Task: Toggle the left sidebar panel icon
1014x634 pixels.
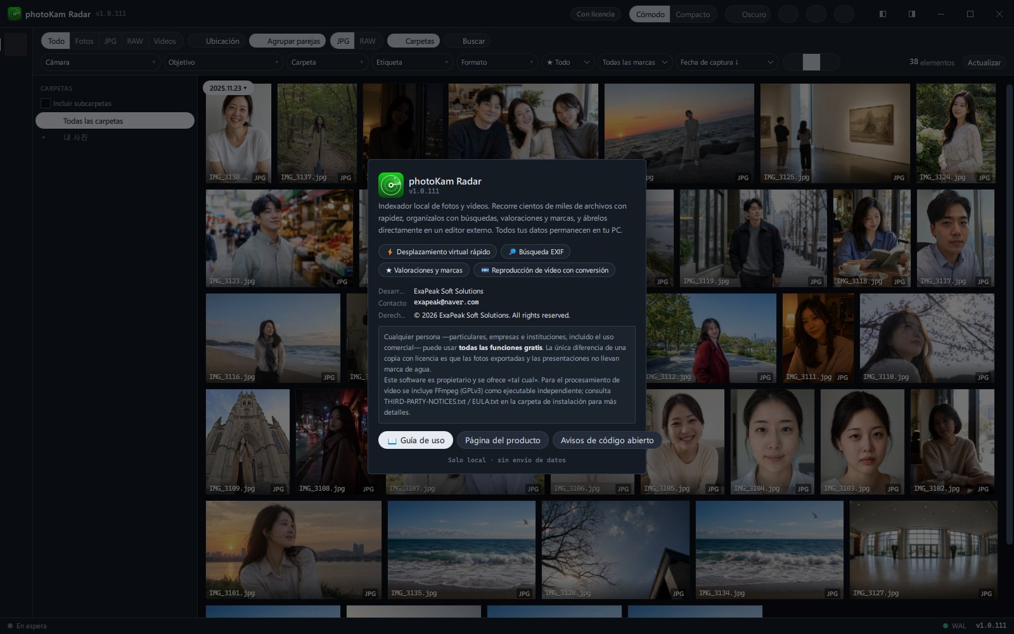Action: [x=882, y=14]
